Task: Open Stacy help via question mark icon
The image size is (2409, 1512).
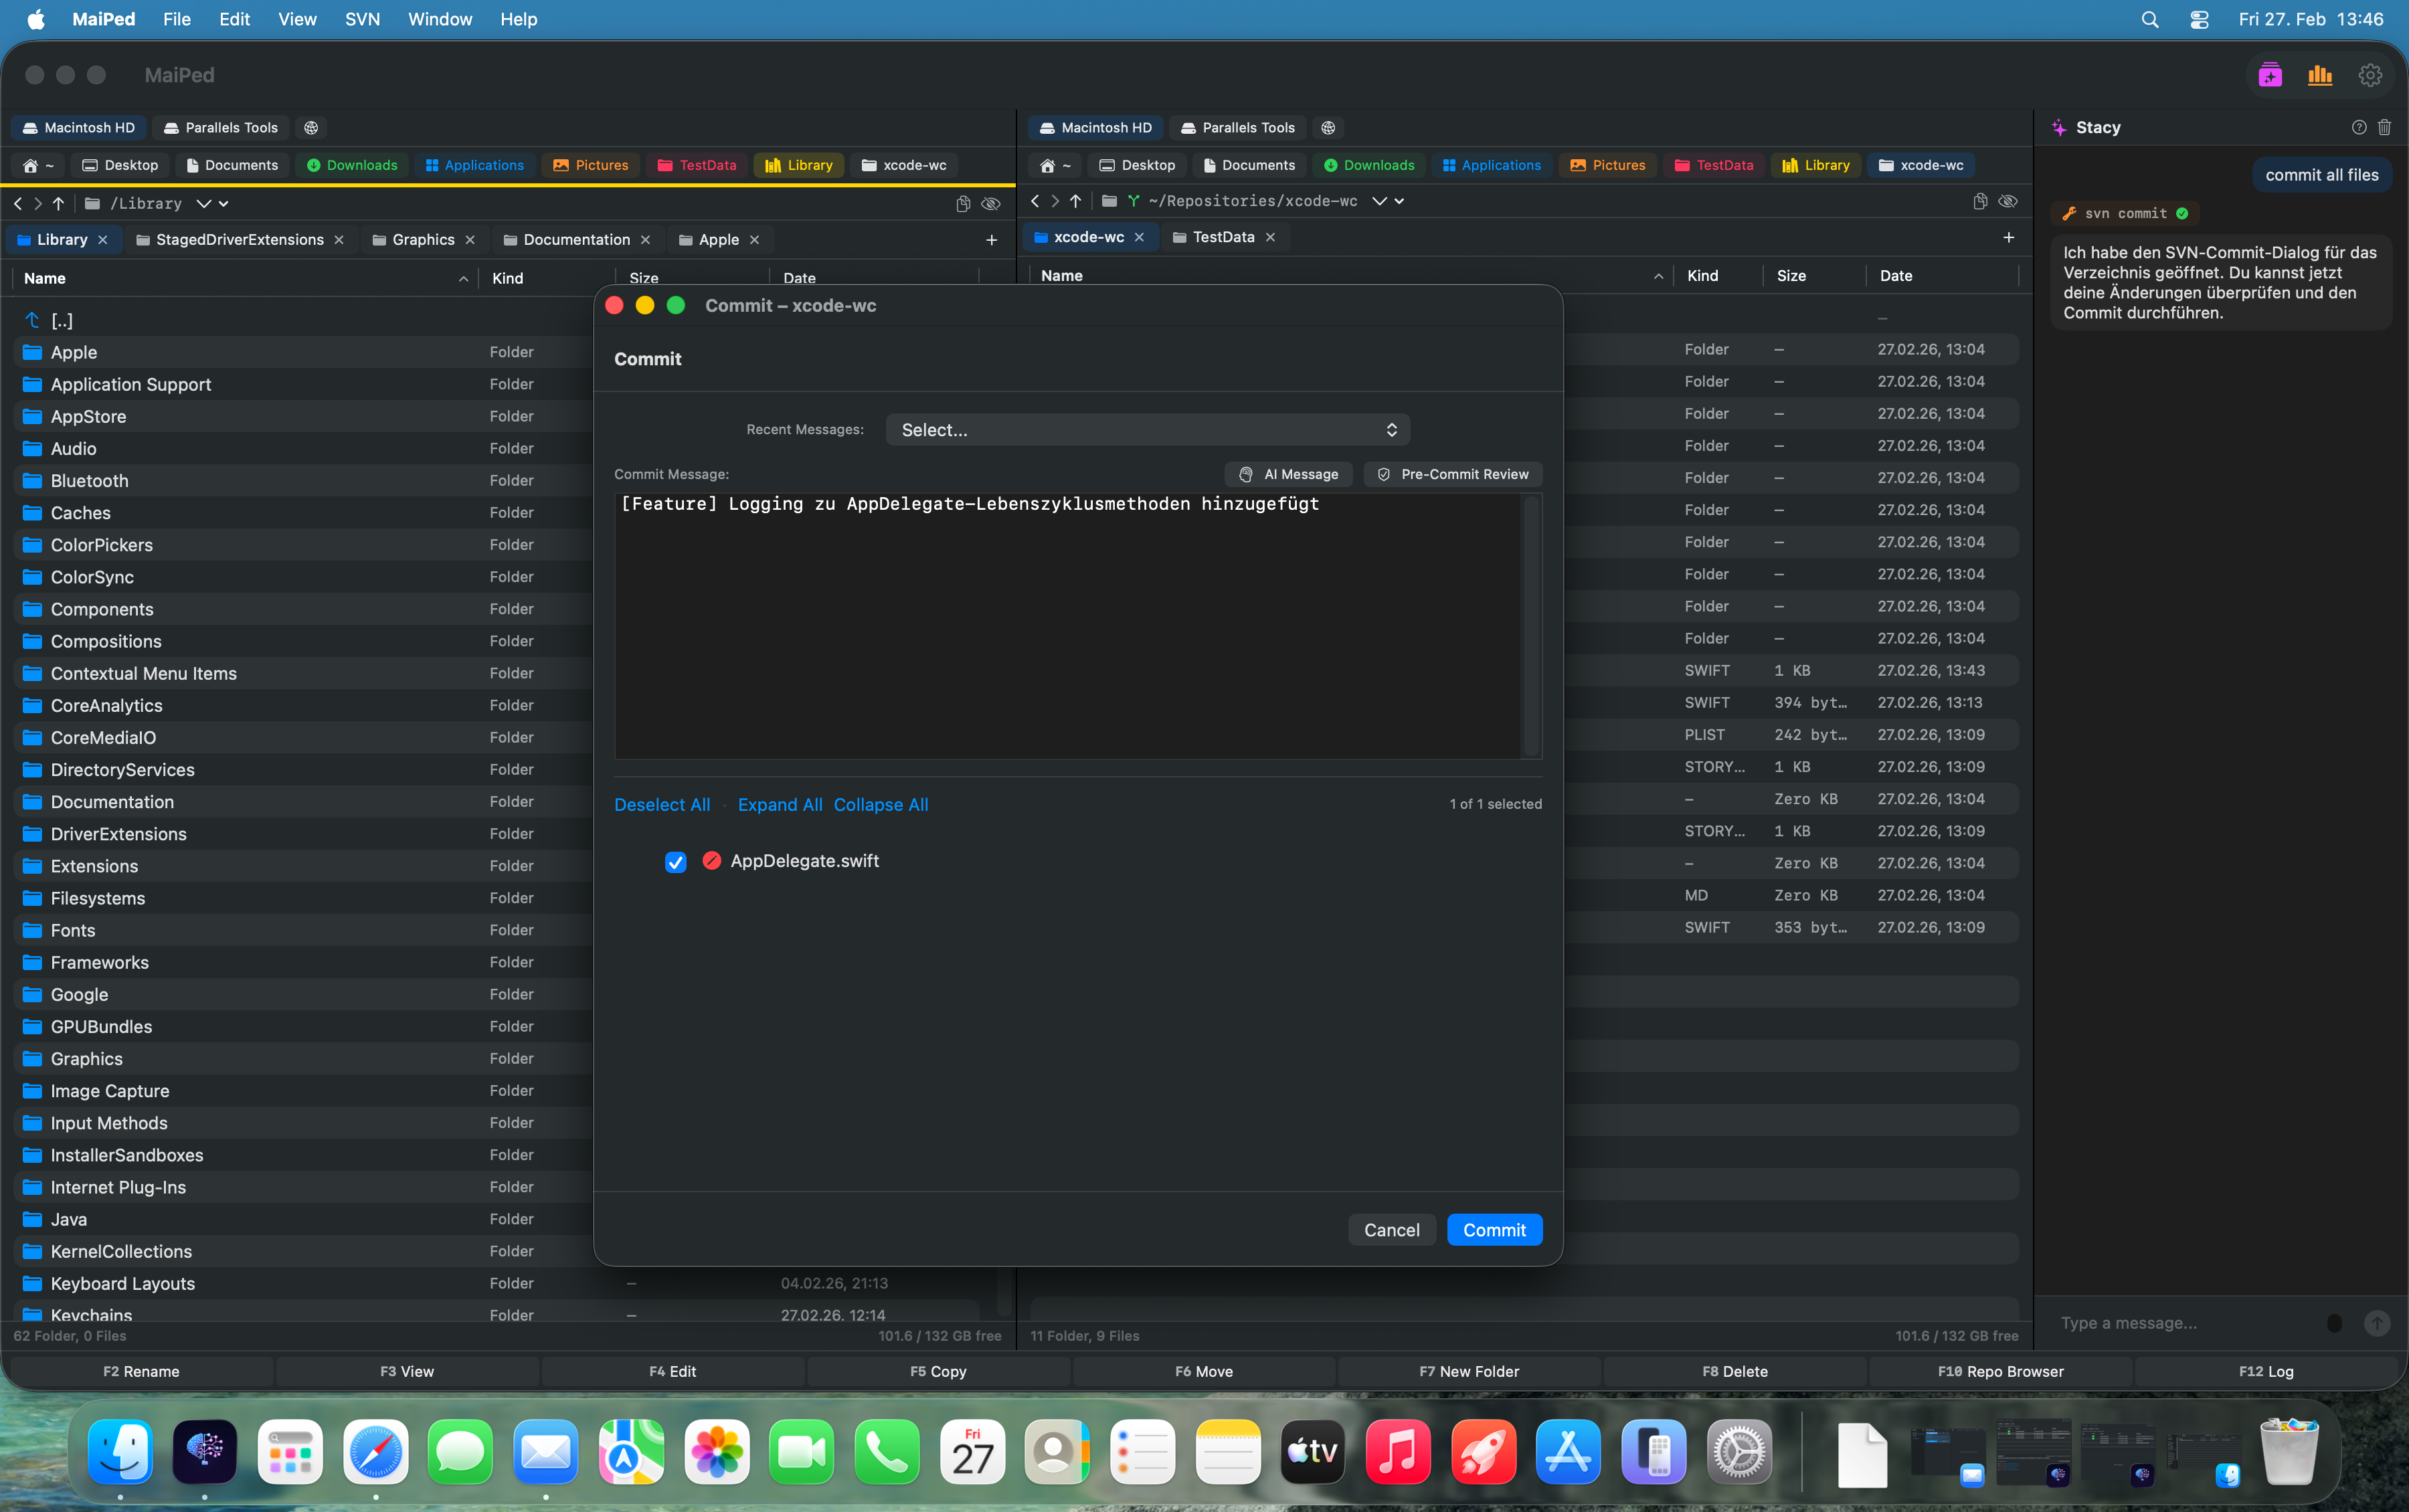Action: 2360,127
